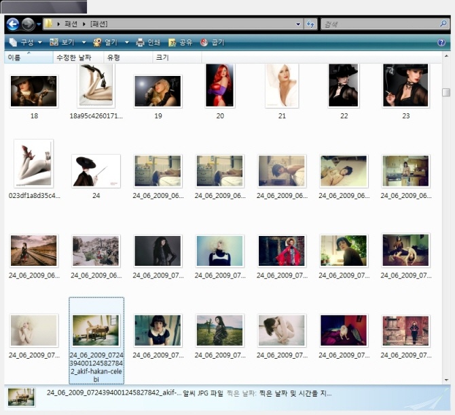Open the address bar history dropdown arrow

click(x=298, y=24)
